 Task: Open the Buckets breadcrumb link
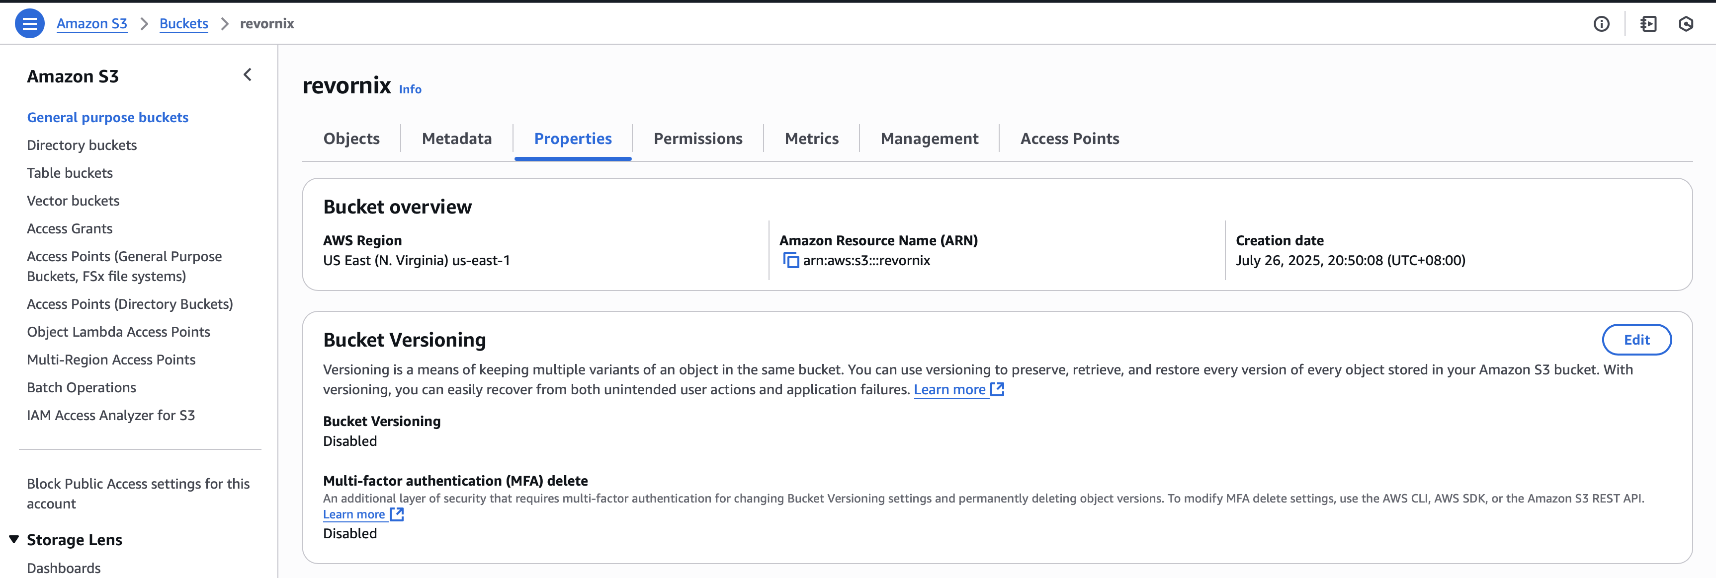184,24
